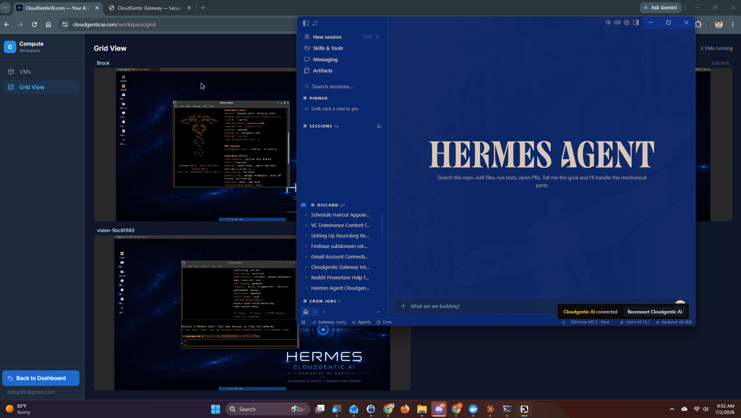This screenshot has width=741, height=418.
Task: Click backend v0.16.0 version label
Action: pyautogui.click(x=674, y=322)
